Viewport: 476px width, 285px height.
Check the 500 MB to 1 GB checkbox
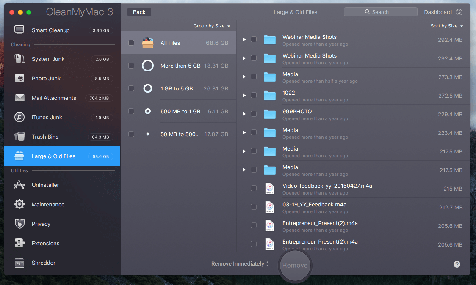point(131,111)
